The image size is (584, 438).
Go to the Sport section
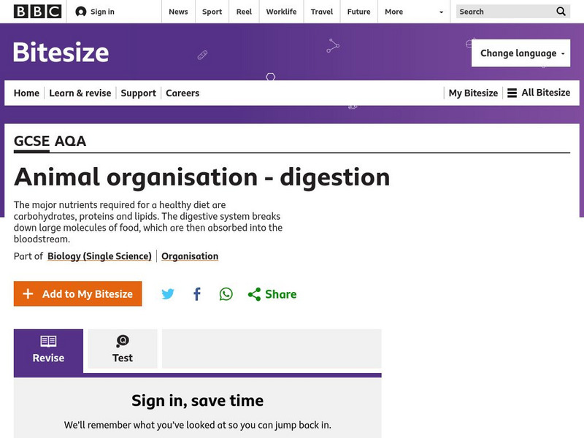tap(212, 12)
